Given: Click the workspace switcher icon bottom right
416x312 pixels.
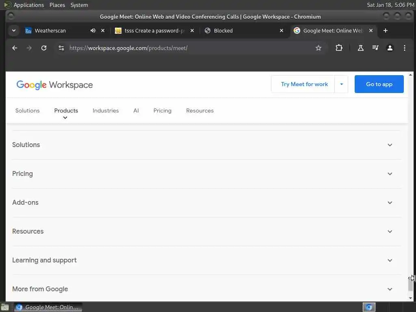Looking at the screenshot, I should 369,307.
